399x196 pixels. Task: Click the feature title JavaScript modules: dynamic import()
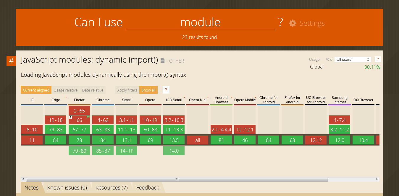(x=89, y=60)
